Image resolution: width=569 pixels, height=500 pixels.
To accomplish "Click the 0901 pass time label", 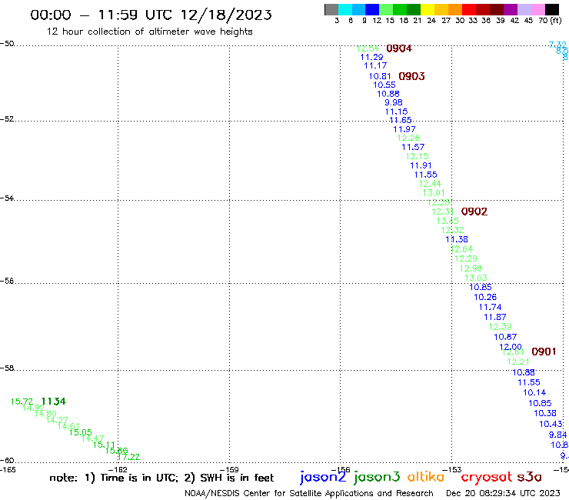I will pyautogui.click(x=544, y=352).
